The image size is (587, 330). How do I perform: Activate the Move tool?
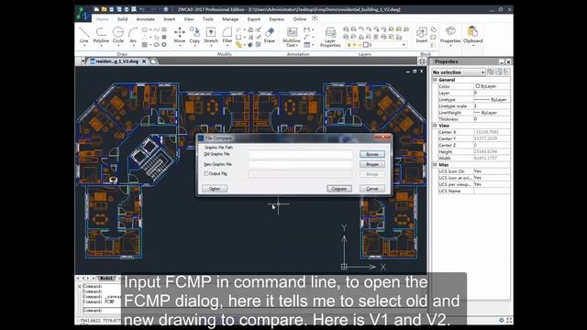coord(180,35)
